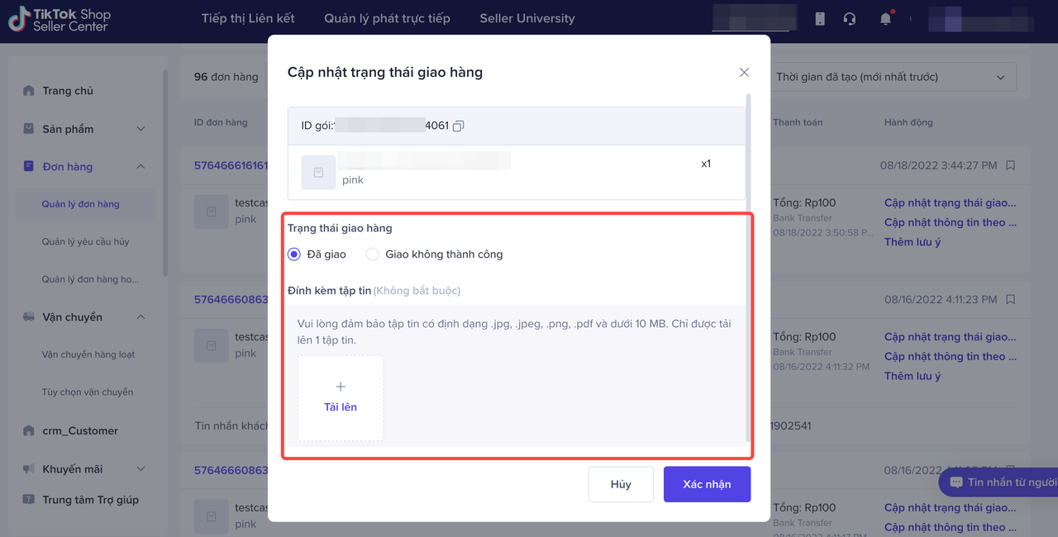Viewport: 1058px width, 537px height.
Task: Click the dialog's vertical scrollbar
Action: point(749,264)
